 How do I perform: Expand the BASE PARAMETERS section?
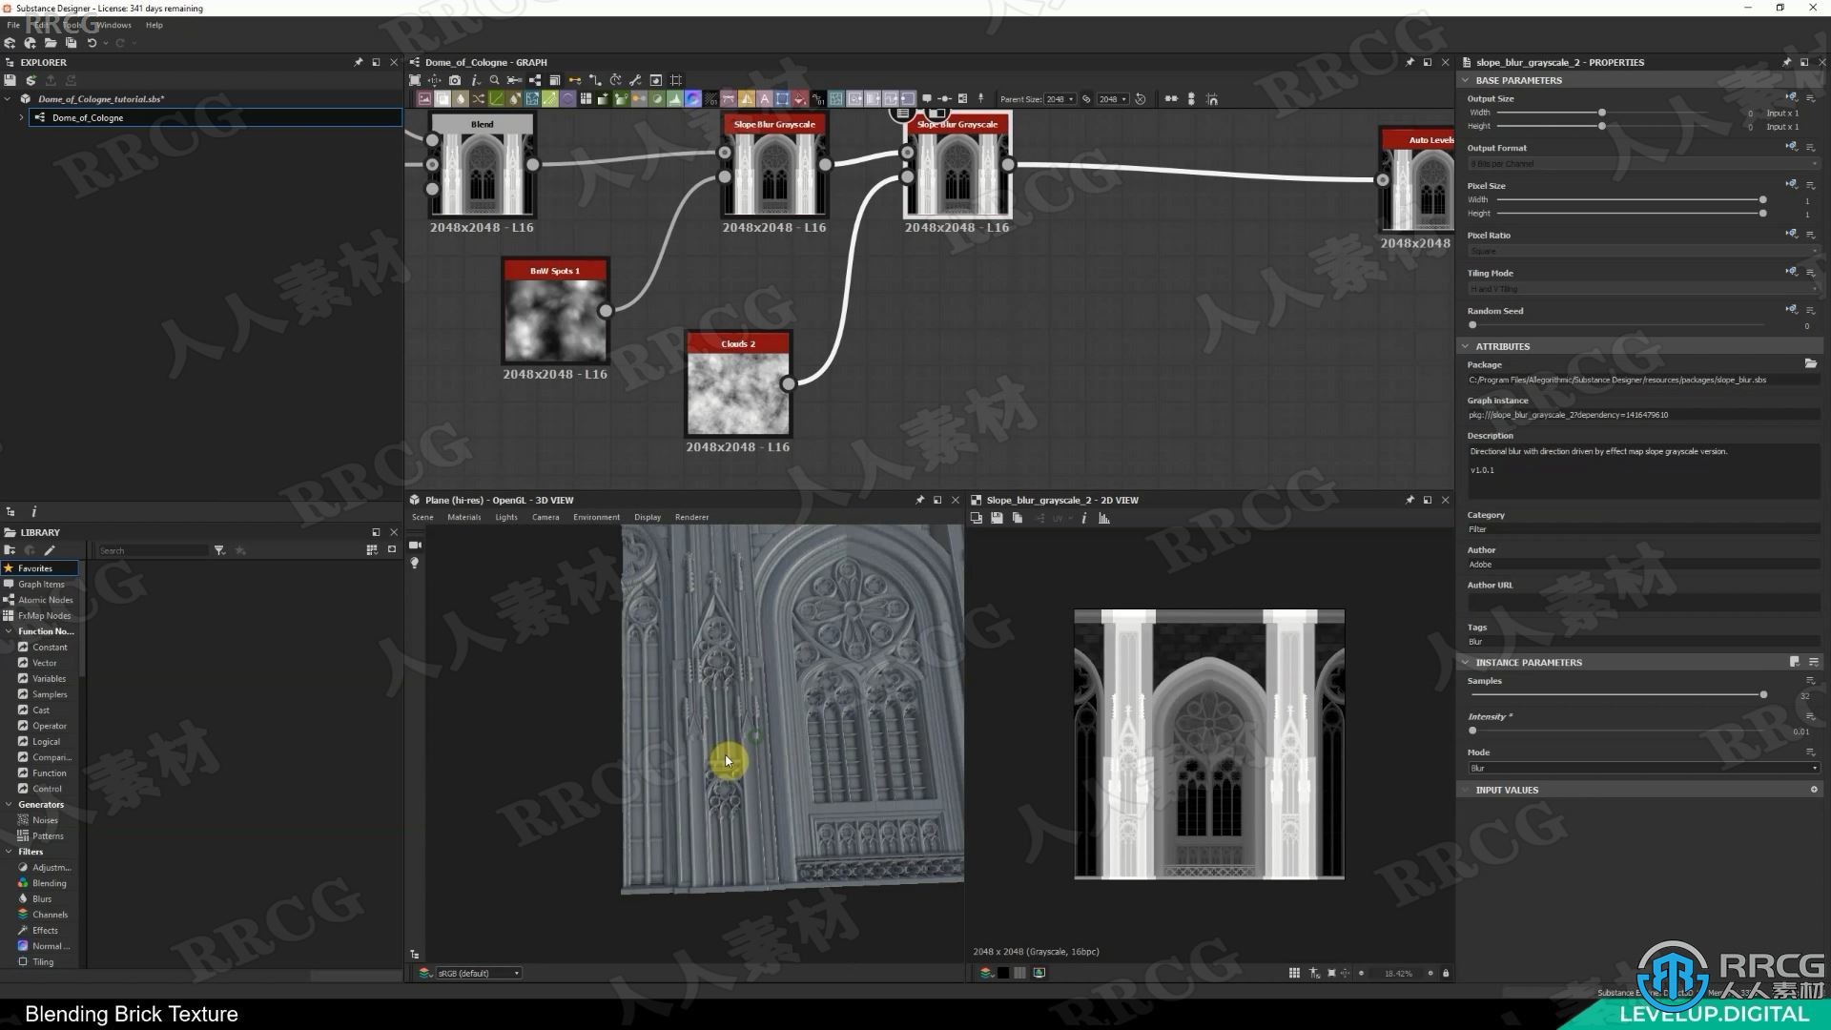click(x=1471, y=79)
